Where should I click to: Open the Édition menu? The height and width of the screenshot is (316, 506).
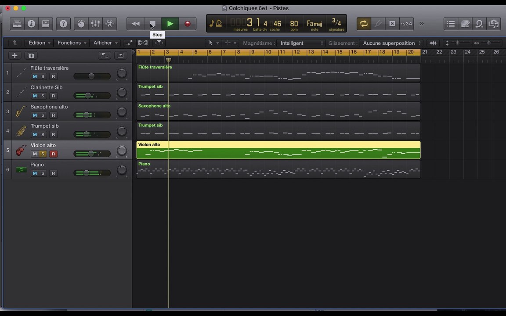(39, 43)
